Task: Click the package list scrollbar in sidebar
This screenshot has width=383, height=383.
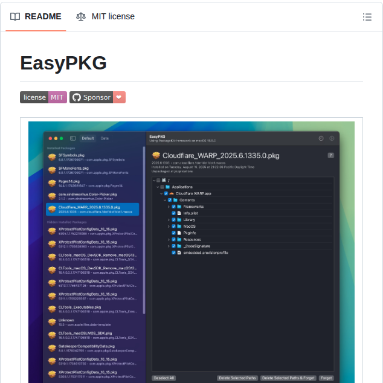Action: tap(144, 230)
